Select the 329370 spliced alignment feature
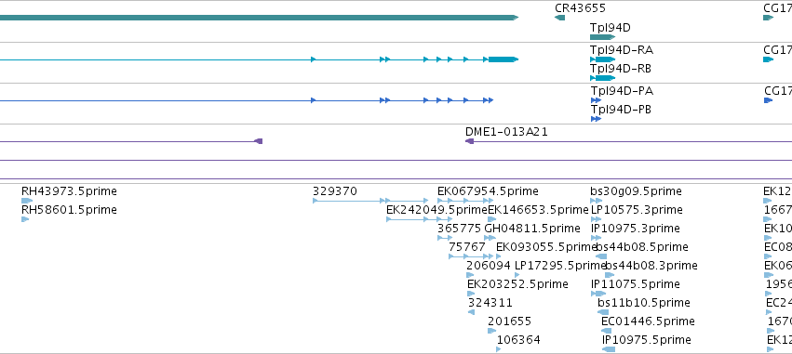 point(370,201)
